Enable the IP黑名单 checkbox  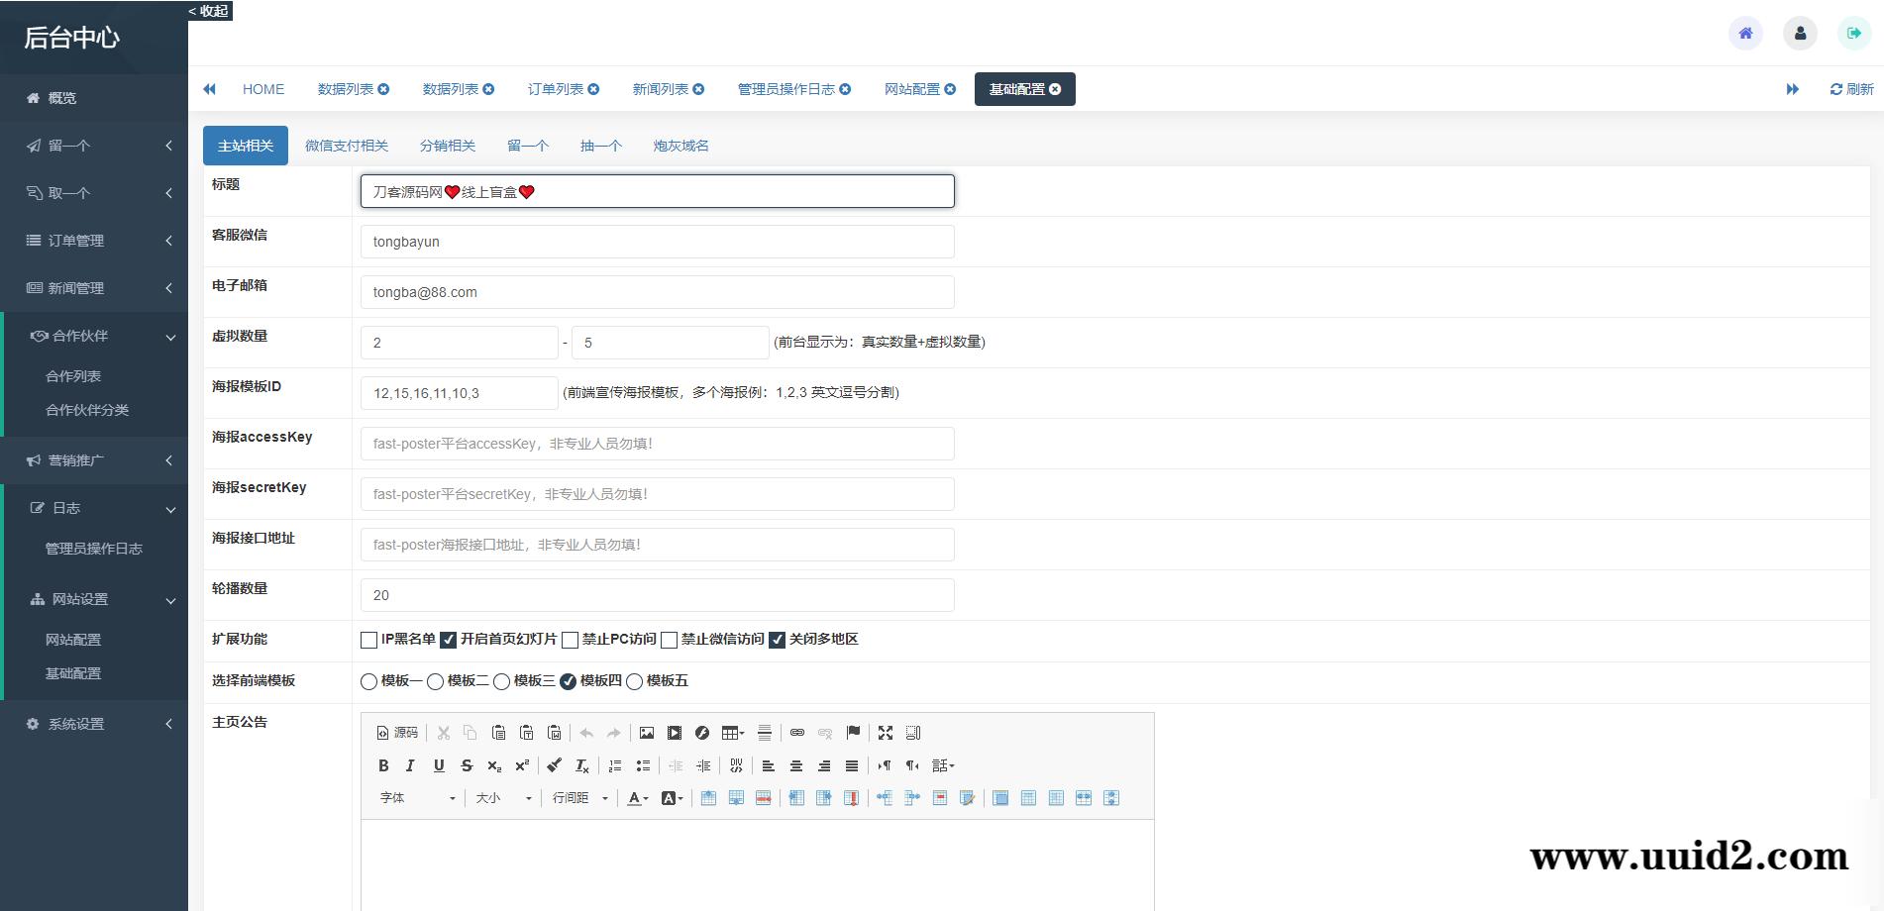pos(367,640)
